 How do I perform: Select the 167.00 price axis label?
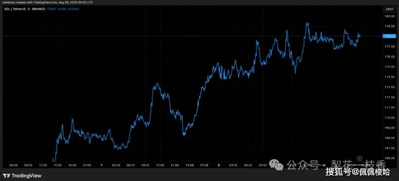coord(390,148)
